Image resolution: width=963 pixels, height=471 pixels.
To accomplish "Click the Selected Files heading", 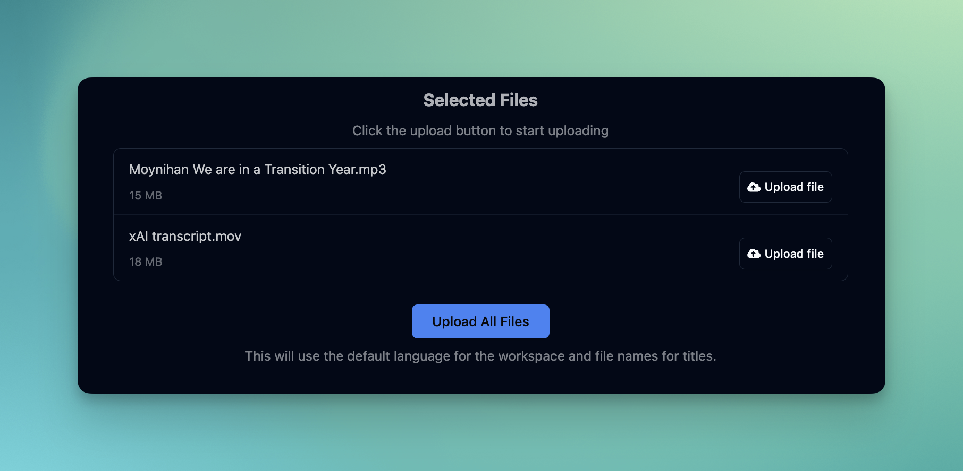I will coord(480,100).
